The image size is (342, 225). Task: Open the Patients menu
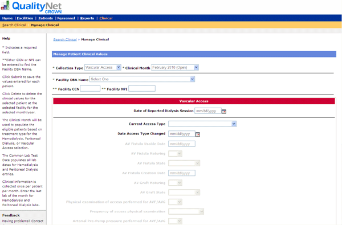click(46, 18)
